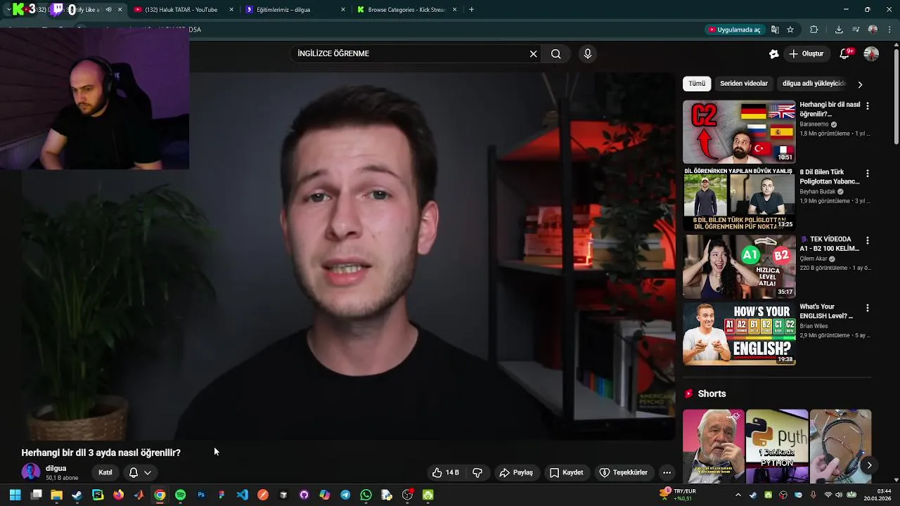This screenshot has height=506, width=900.
Task: Open YouTube notifications bell
Action: coord(845,54)
